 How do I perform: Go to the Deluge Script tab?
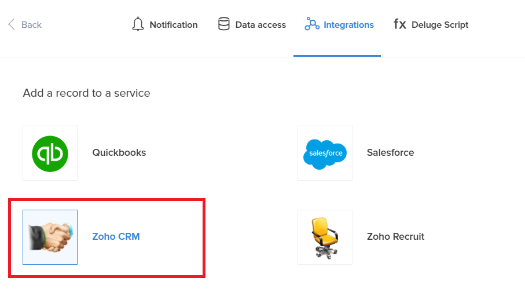pos(440,25)
